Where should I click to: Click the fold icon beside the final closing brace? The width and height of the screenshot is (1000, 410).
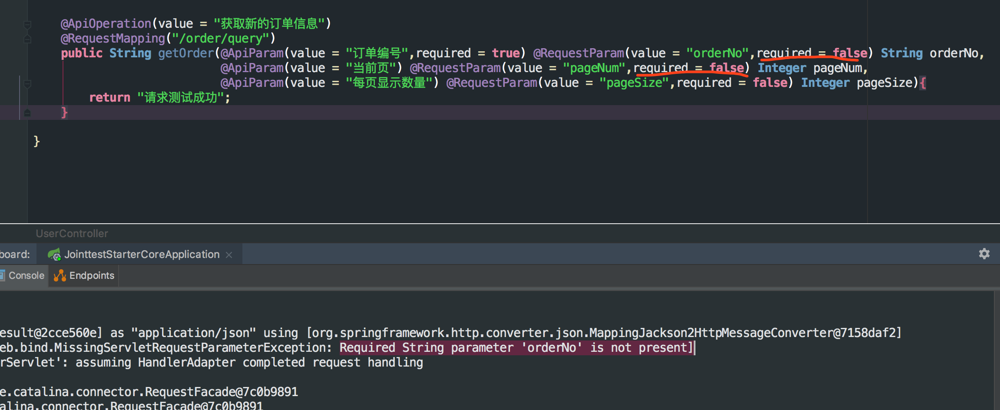pyautogui.click(x=27, y=112)
